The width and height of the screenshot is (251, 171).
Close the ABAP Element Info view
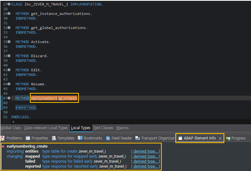[x=220, y=138]
